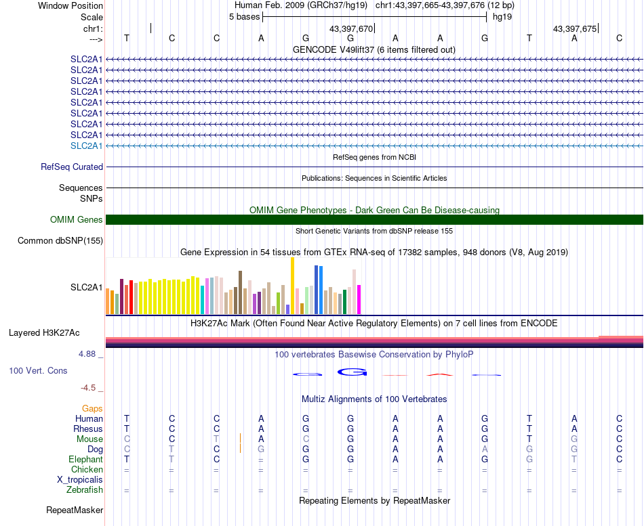Click the chr1:43,397,665-43,397,676 (12 bp) position text

click(445, 5)
